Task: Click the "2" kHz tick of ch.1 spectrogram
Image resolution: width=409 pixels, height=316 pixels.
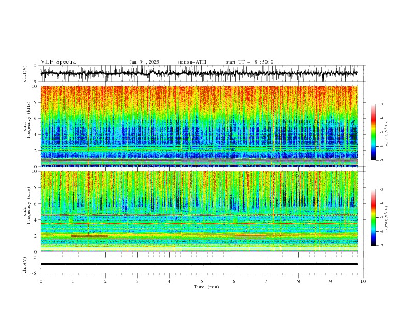Action: click(36, 150)
